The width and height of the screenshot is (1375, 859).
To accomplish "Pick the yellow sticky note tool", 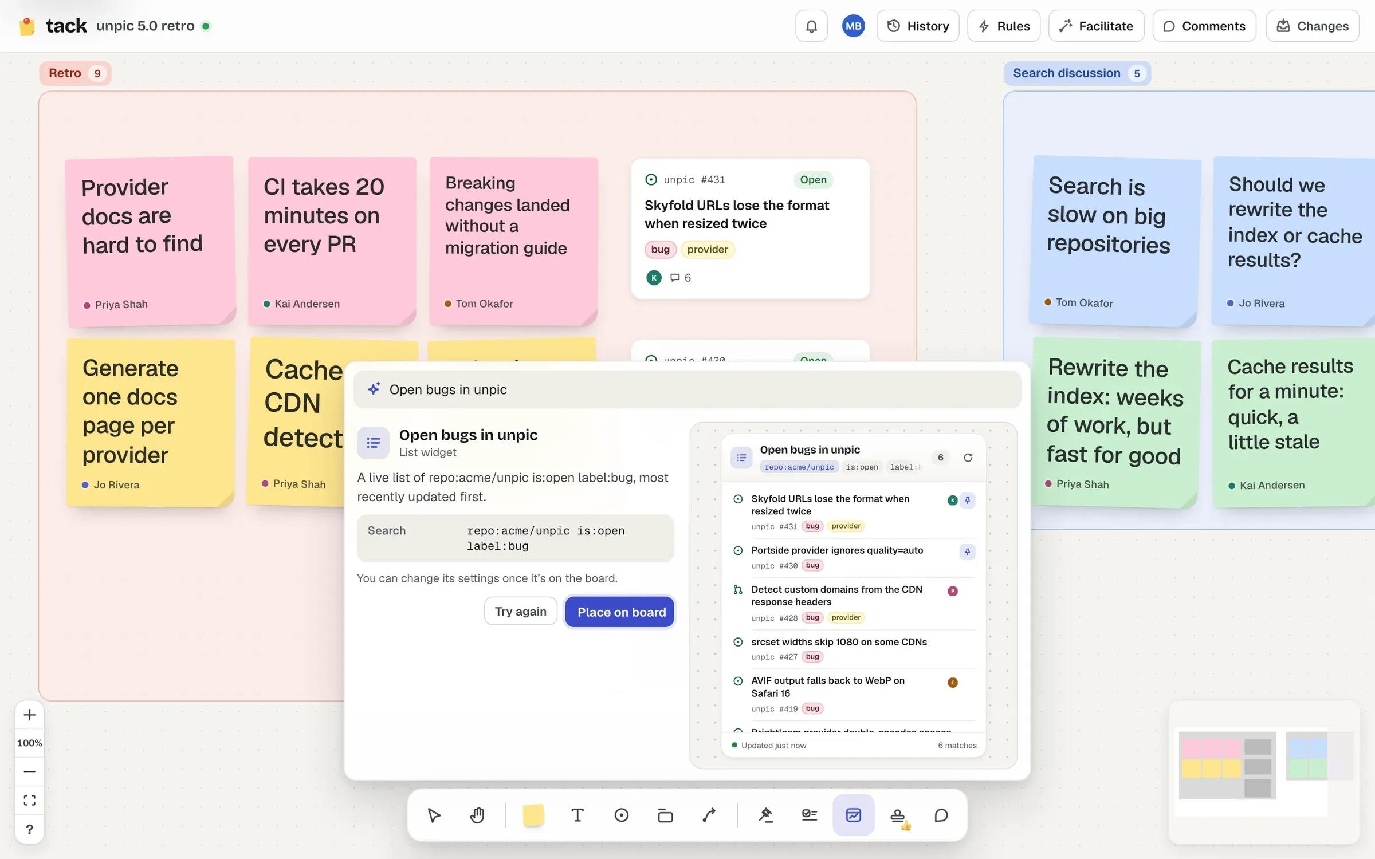I will [x=533, y=815].
